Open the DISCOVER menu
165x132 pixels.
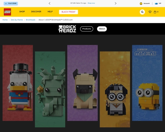coord(36,12)
